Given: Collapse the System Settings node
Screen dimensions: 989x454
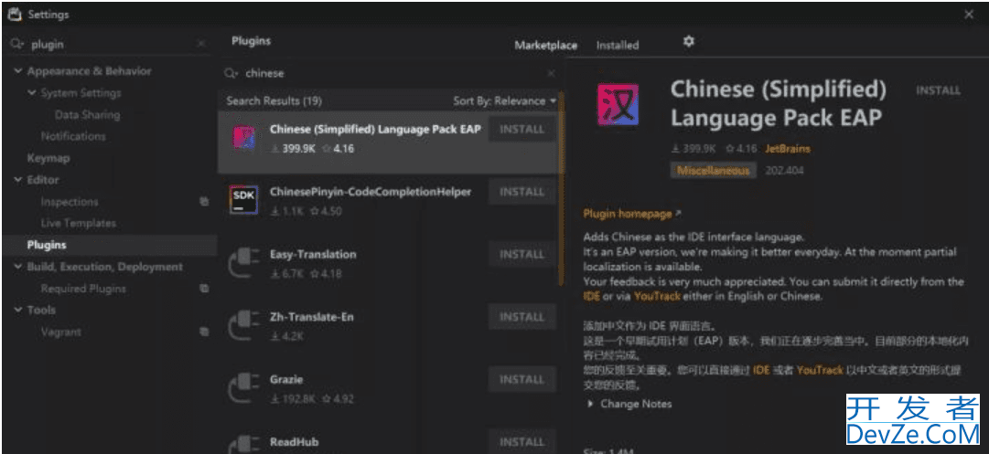Looking at the screenshot, I should click(32, 93).
